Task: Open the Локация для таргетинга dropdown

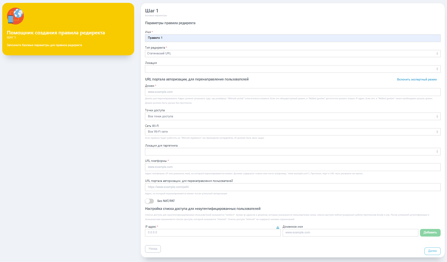Action: tap(292, 152)
